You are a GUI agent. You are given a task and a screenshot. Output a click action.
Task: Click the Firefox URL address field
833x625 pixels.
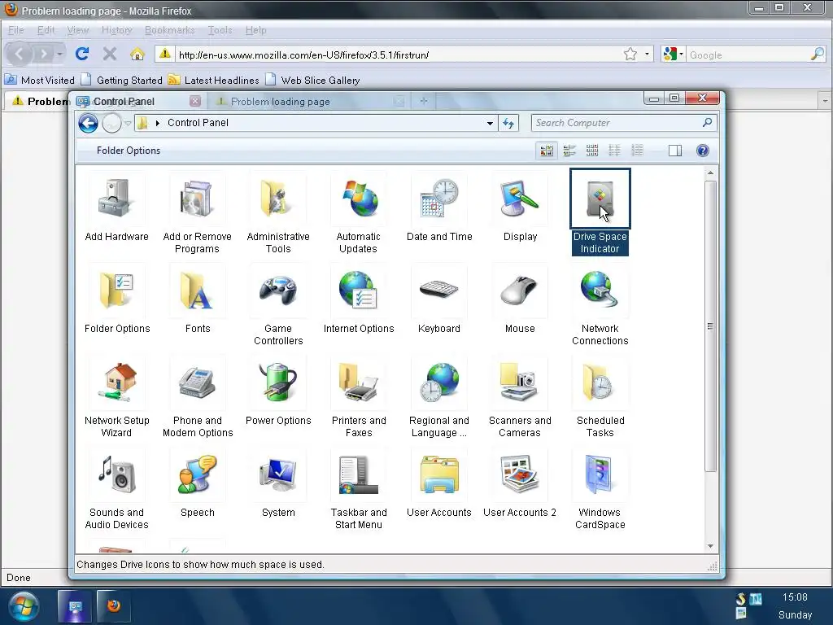pos(399,55)
